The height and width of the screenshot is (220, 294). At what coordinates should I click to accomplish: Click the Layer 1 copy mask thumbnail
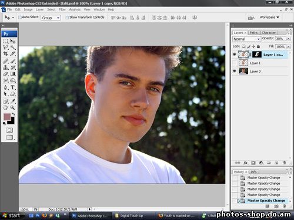pos(257,55)
